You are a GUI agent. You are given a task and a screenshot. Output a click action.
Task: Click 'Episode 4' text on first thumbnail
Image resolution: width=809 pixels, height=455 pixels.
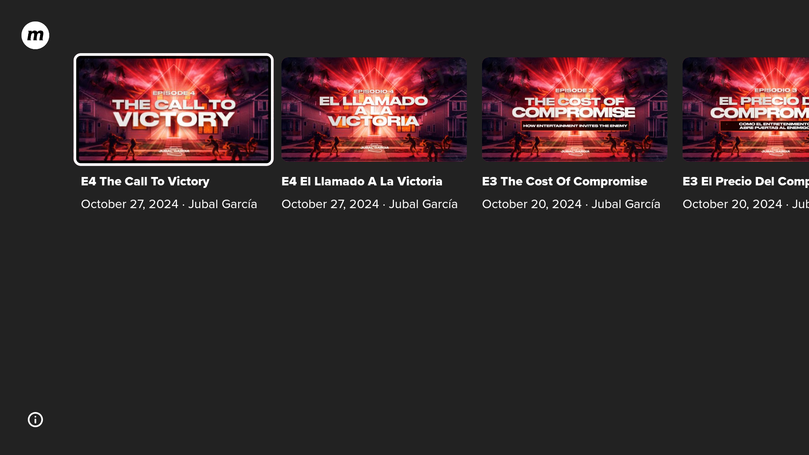click(x=174, y=93)
